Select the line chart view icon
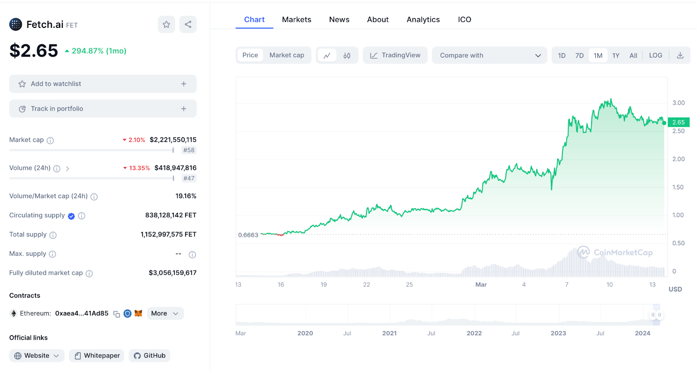This screenshot has height=371, width=697. tap(327, 55)
